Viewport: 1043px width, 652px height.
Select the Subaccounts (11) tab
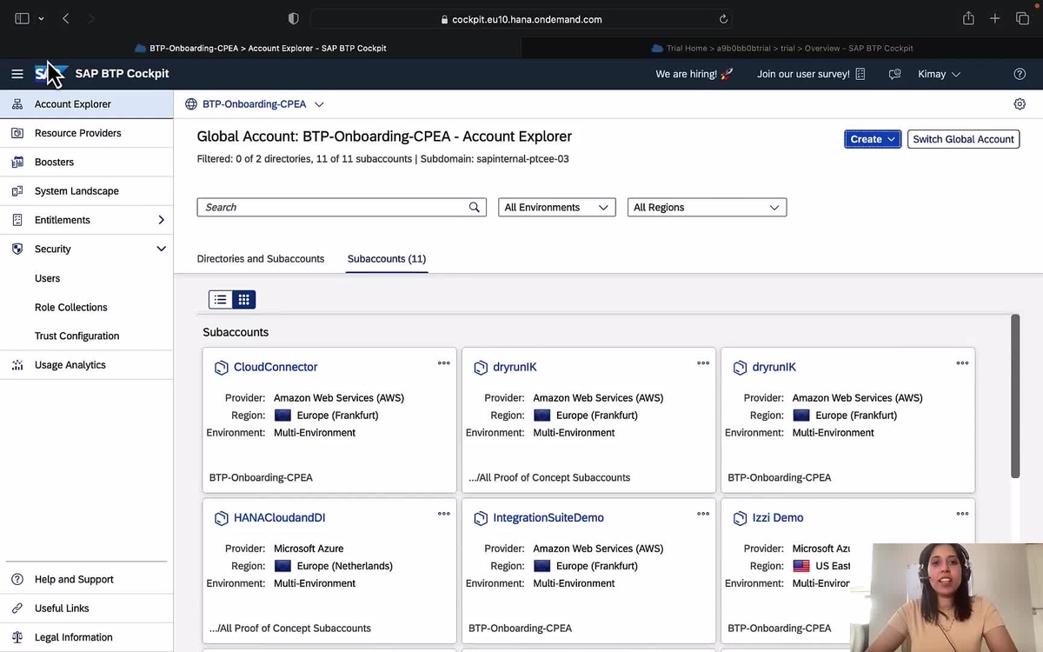click(x=387, y=258)
